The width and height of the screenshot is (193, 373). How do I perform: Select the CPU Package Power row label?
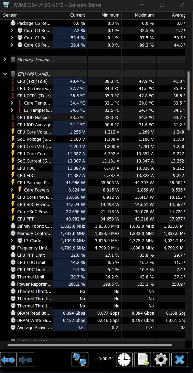(x=34, y=183)
